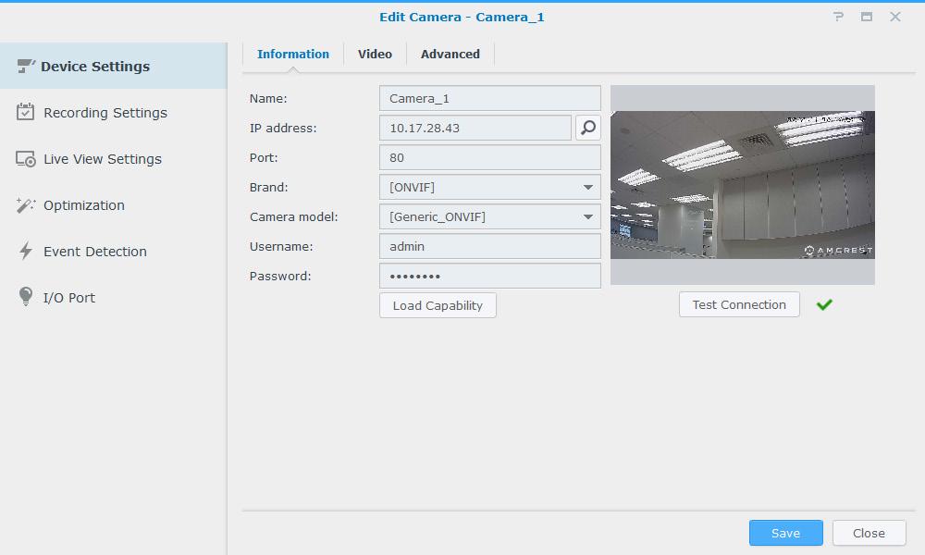925x555 pixels.
Task: Click the IP address field 10.17.28.43
Action: tap(475, 128)
